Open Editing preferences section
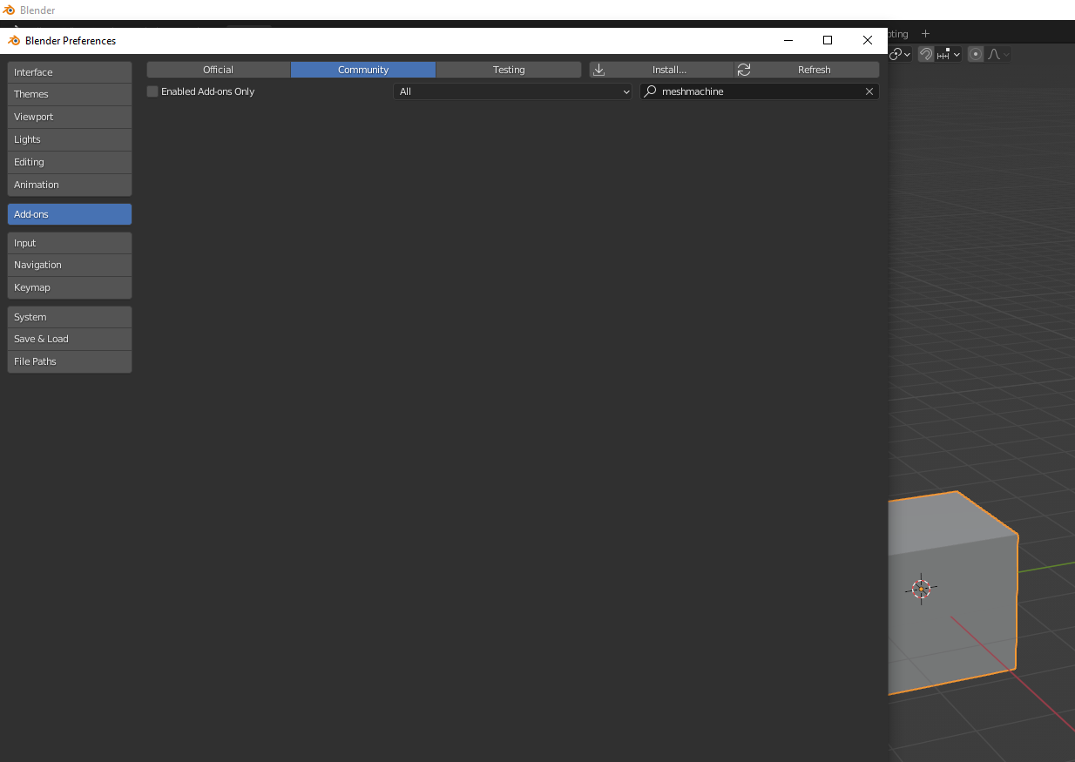 70,162
